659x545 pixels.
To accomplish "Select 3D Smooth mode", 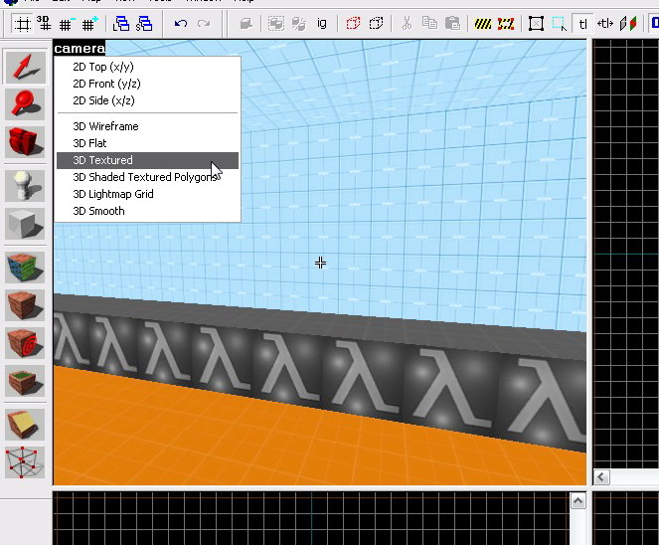I will tap(147, 211).
